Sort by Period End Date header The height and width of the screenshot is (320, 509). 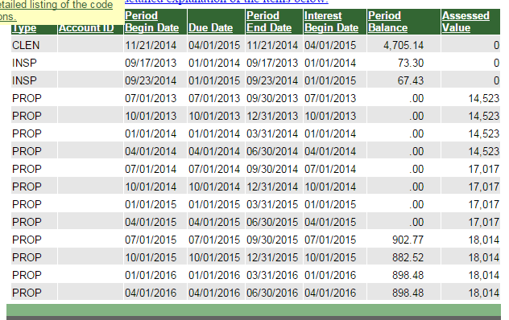(x=269, y=22)
